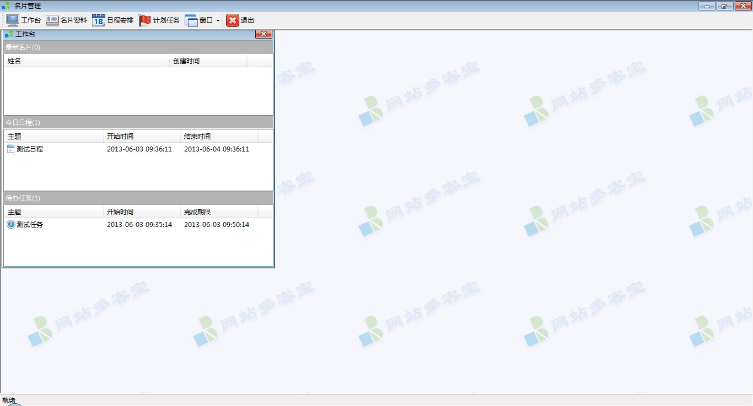The height and width of the screenshot is (406, 753).
Task: Collapse the 待办任务(1) section header
Action: 138,198
